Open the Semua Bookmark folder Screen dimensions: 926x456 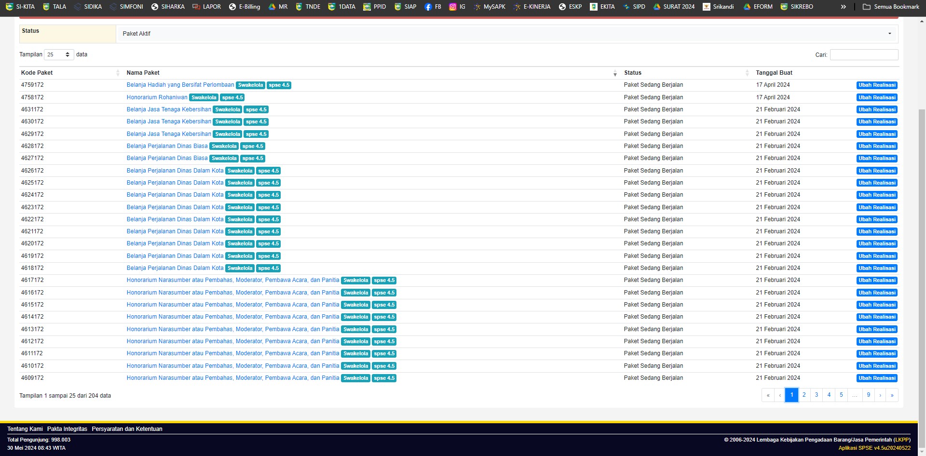(891, 7)
